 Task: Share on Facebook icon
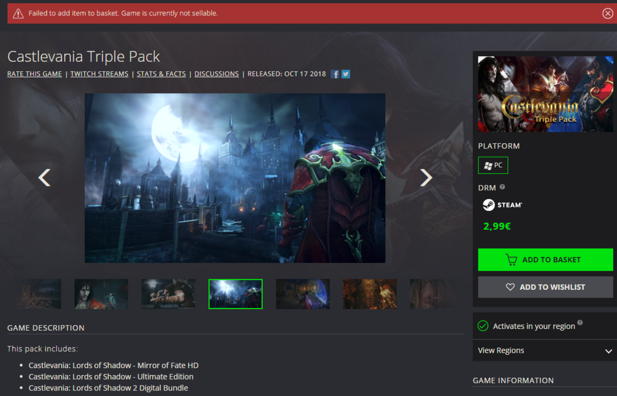pyautogui.click(x=335, y=74)
